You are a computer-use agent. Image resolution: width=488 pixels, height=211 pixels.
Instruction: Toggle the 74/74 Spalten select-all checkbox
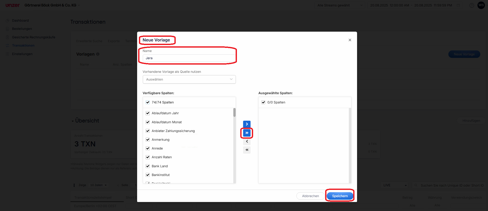click(x=148, y=102)
